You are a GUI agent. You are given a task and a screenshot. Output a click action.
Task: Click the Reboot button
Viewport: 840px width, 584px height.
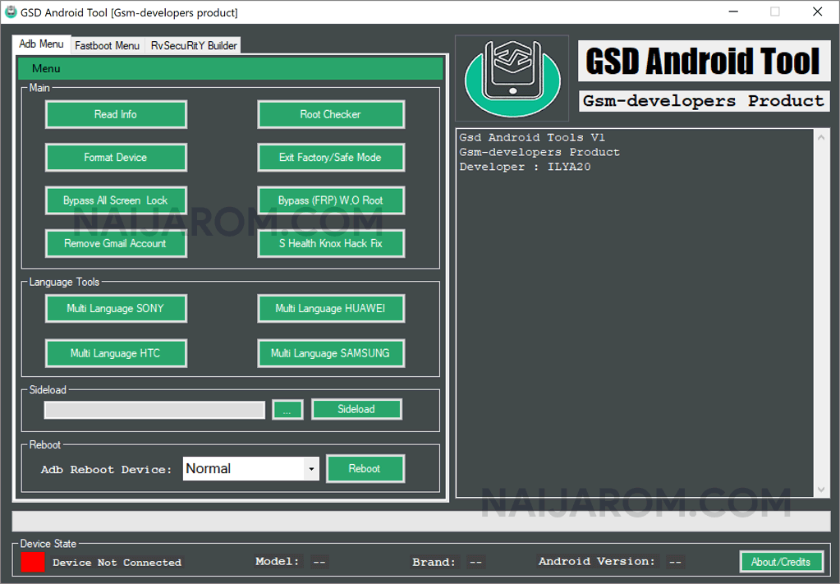(365, 469)
